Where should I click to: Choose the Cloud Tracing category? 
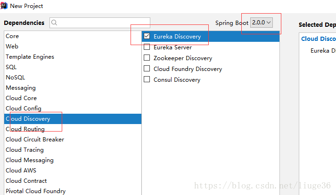pyautogui.click(x=73, y=150)
